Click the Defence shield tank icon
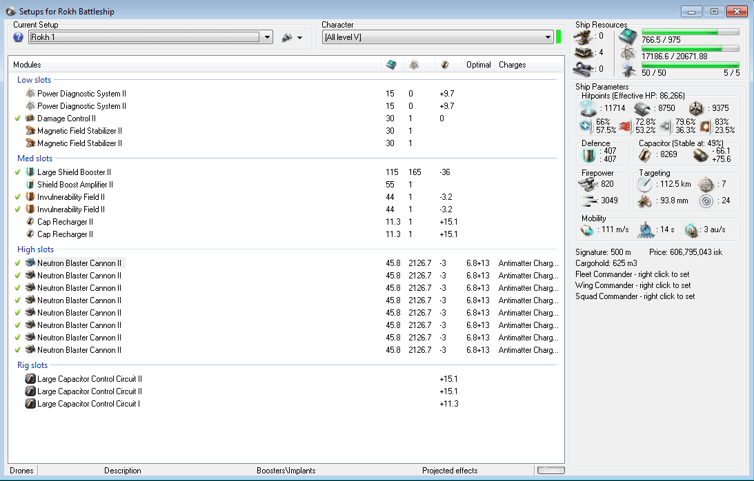Screen dimensions: 754x481 tap(589, 155)
